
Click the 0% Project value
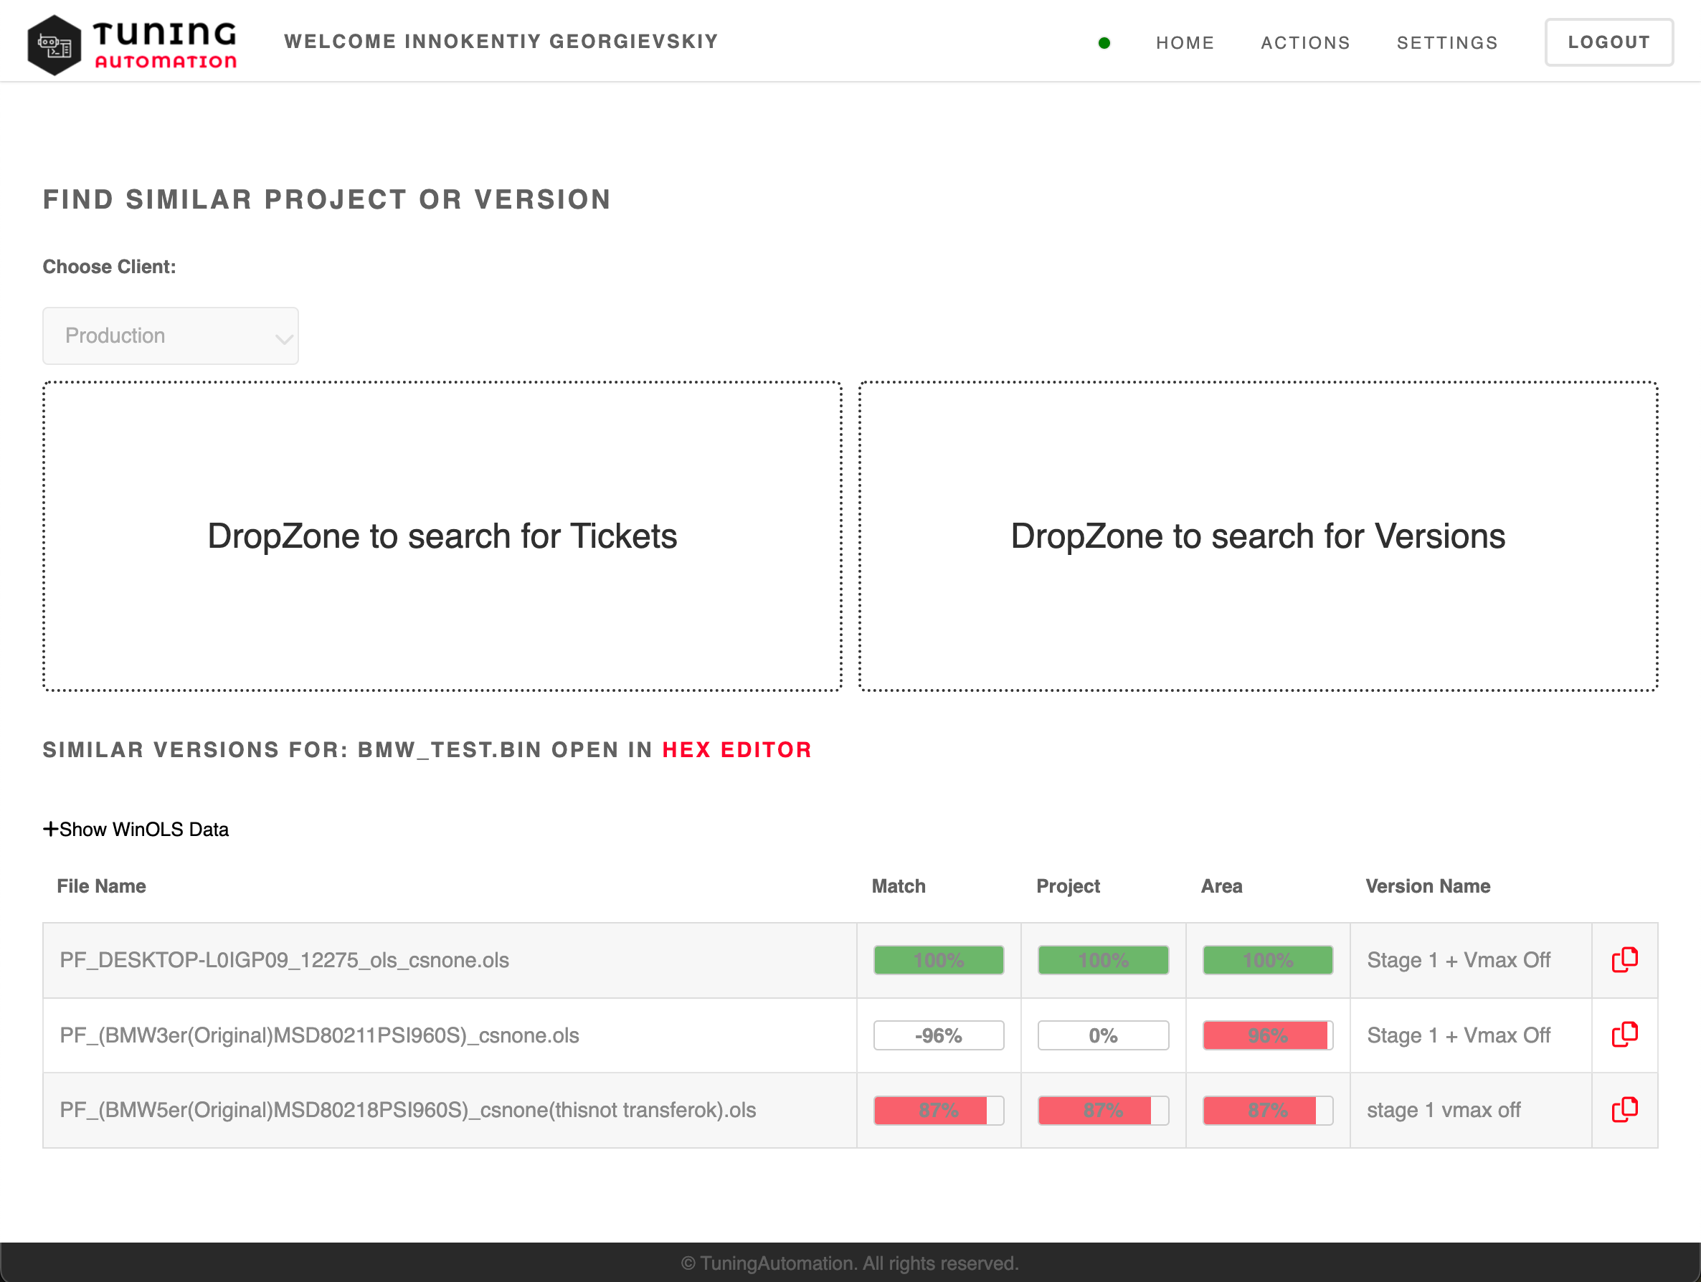click(1103, 1035)
